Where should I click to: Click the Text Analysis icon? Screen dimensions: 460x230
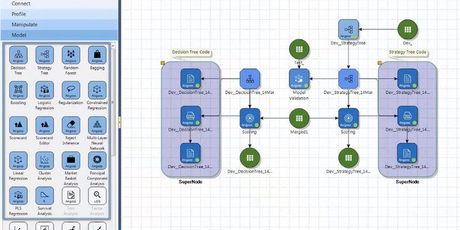(71, 195)
